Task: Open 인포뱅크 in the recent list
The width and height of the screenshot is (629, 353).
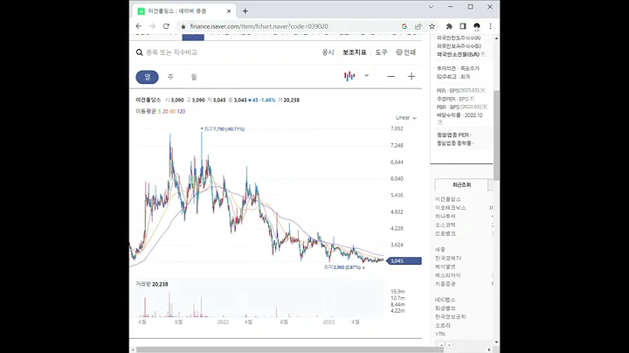Action: [446, 233]
